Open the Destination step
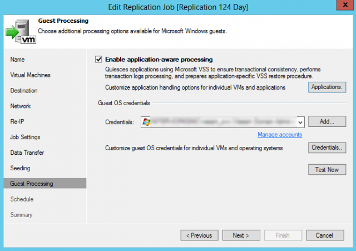 tap(24, 91)
